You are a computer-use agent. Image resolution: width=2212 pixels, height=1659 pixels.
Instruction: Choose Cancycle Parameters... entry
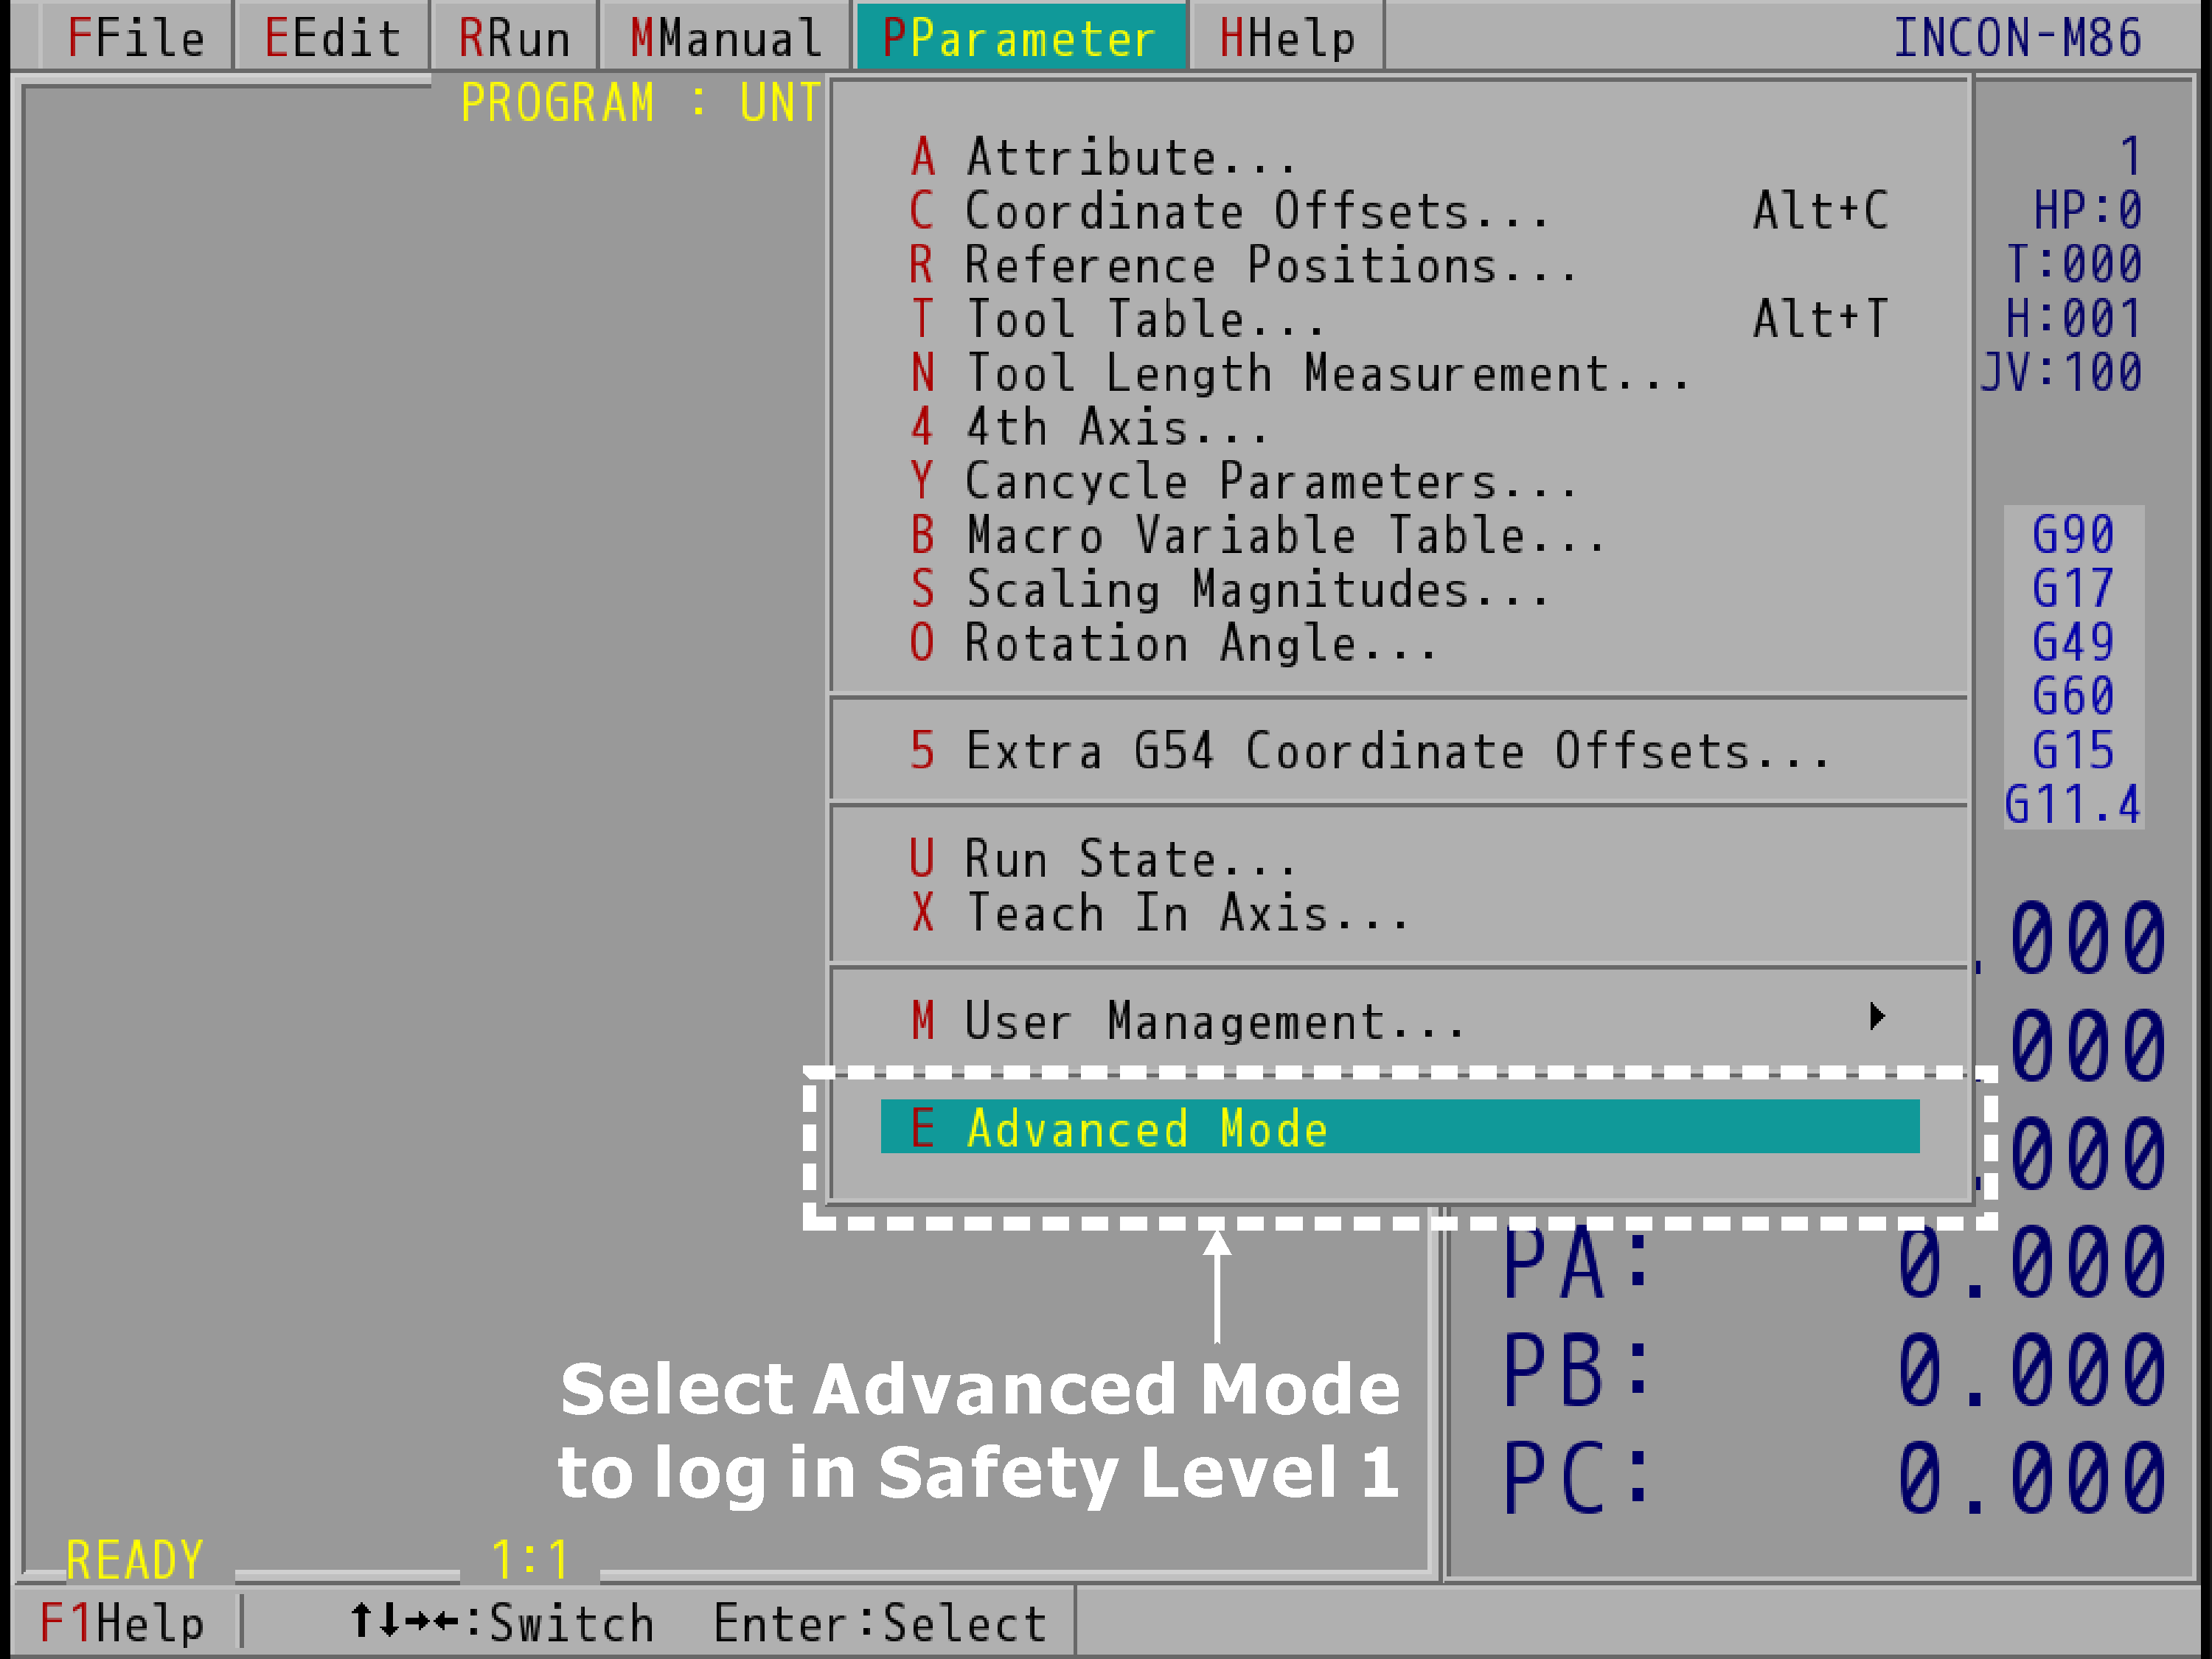point(1400,481)
